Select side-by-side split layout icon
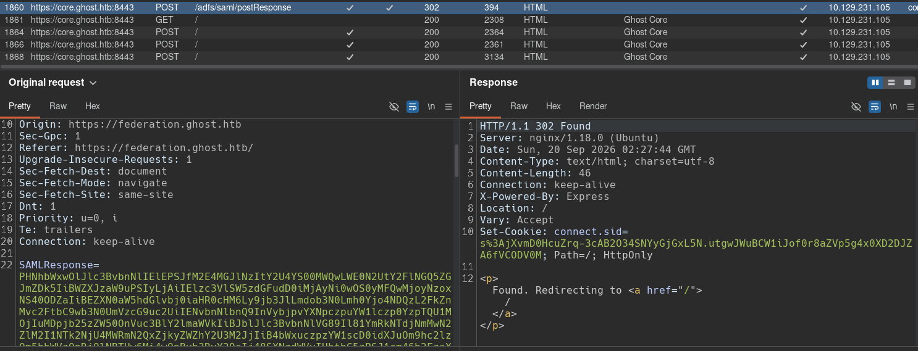 (875, 83)
